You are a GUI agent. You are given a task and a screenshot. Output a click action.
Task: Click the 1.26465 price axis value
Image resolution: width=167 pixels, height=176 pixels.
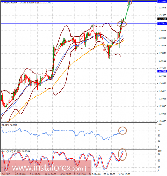162,91
